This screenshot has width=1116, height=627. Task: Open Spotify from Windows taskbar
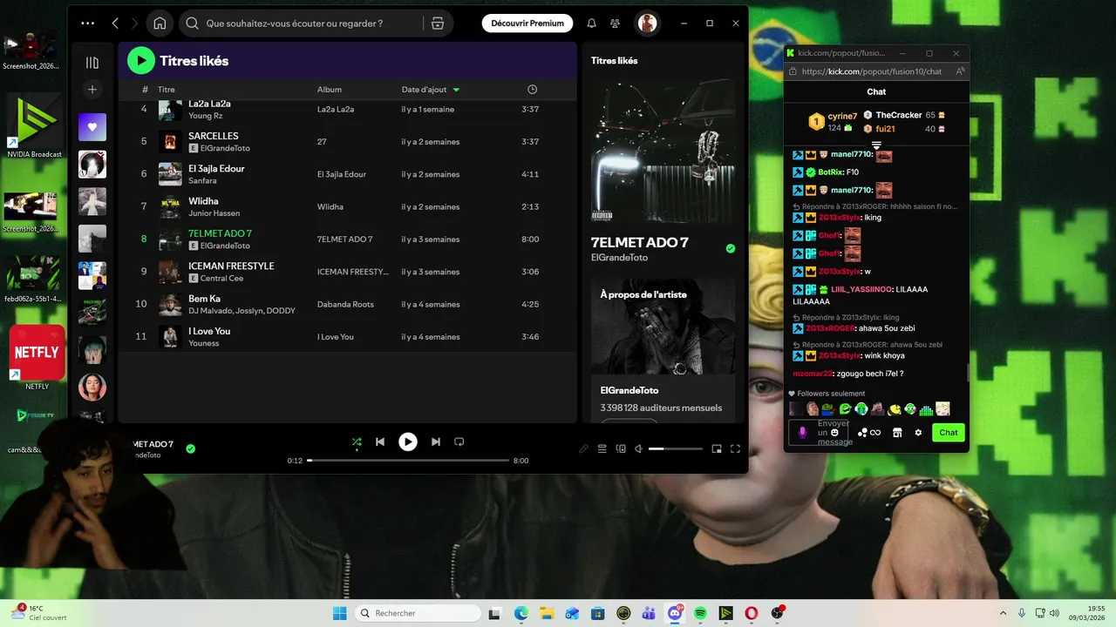pyautogui.click(x=700, y=613)
